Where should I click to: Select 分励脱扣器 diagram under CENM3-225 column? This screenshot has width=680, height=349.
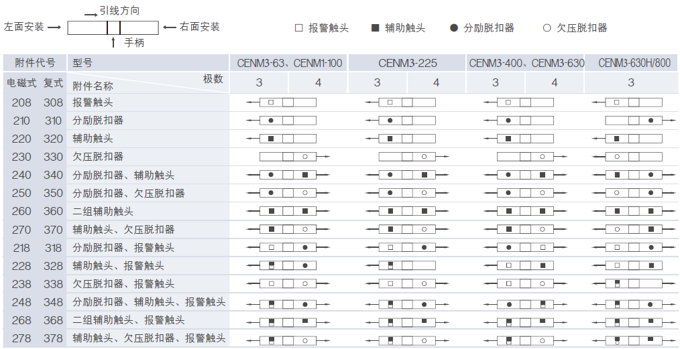coord(400,121)
